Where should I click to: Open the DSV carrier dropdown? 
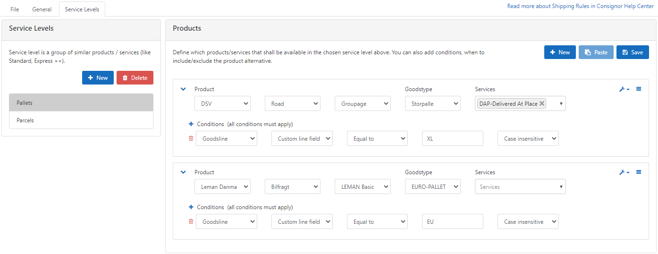222,104
